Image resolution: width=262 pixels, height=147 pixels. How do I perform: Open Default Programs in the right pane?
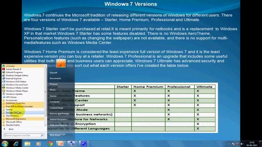pyautogui.click(x=58, y=119)
